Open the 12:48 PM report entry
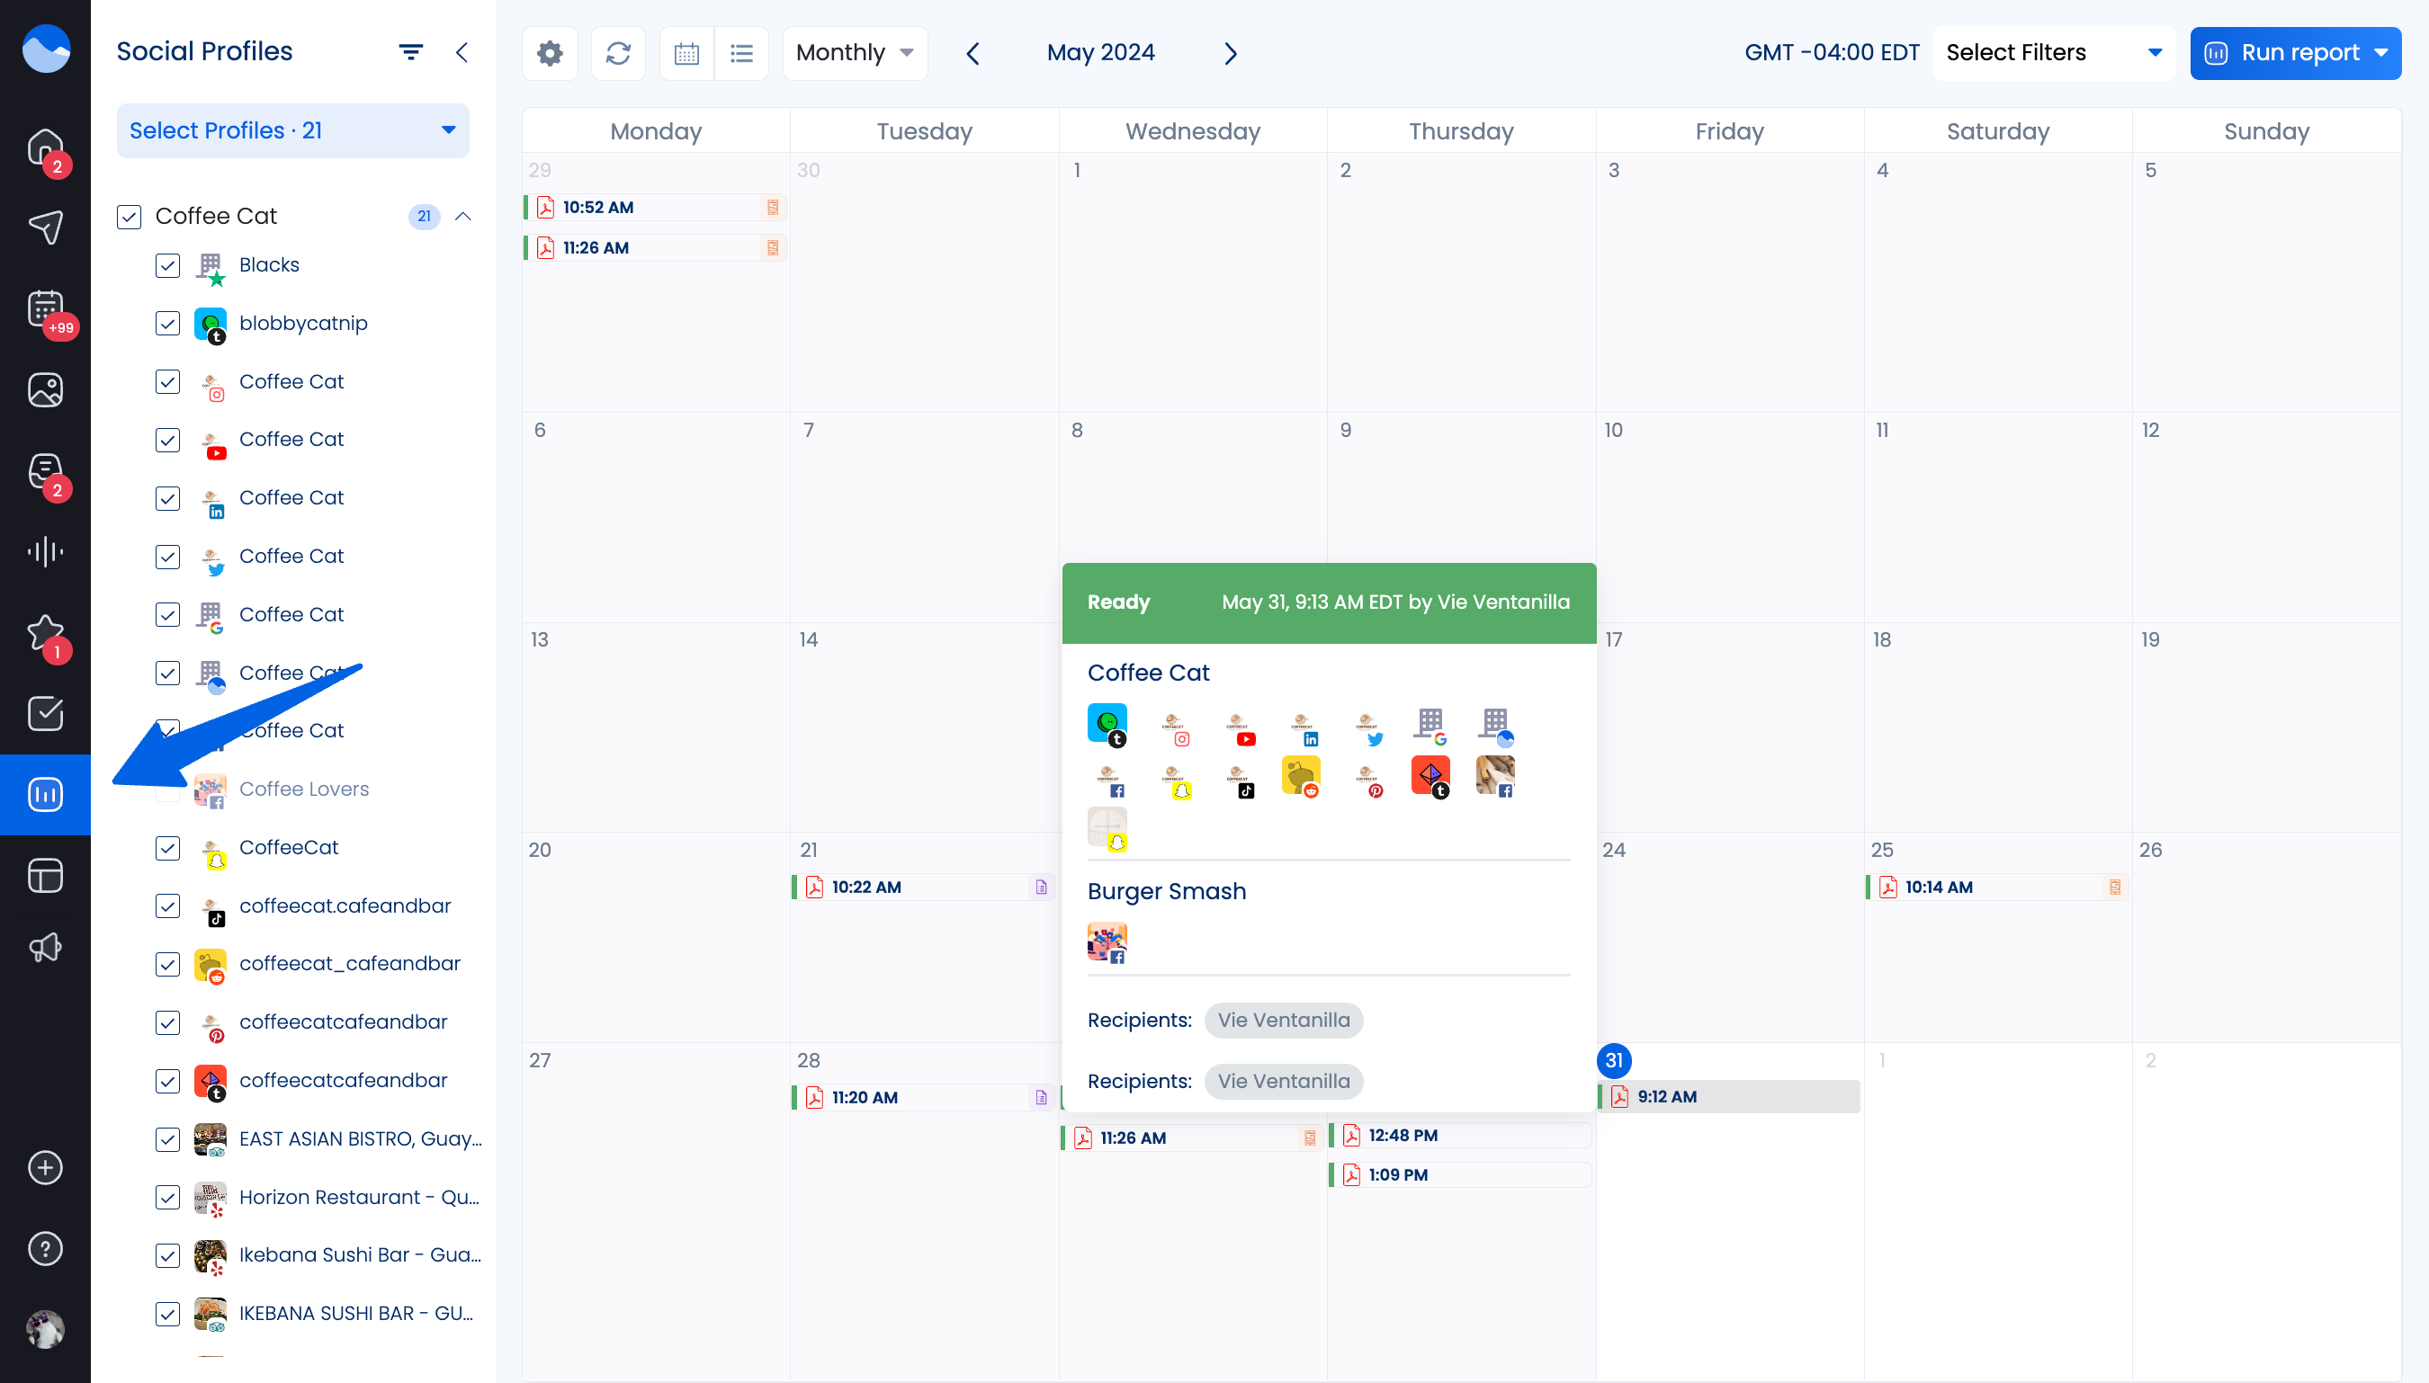Screen dimensions: 2429x1383 tap(1460, 1135)
